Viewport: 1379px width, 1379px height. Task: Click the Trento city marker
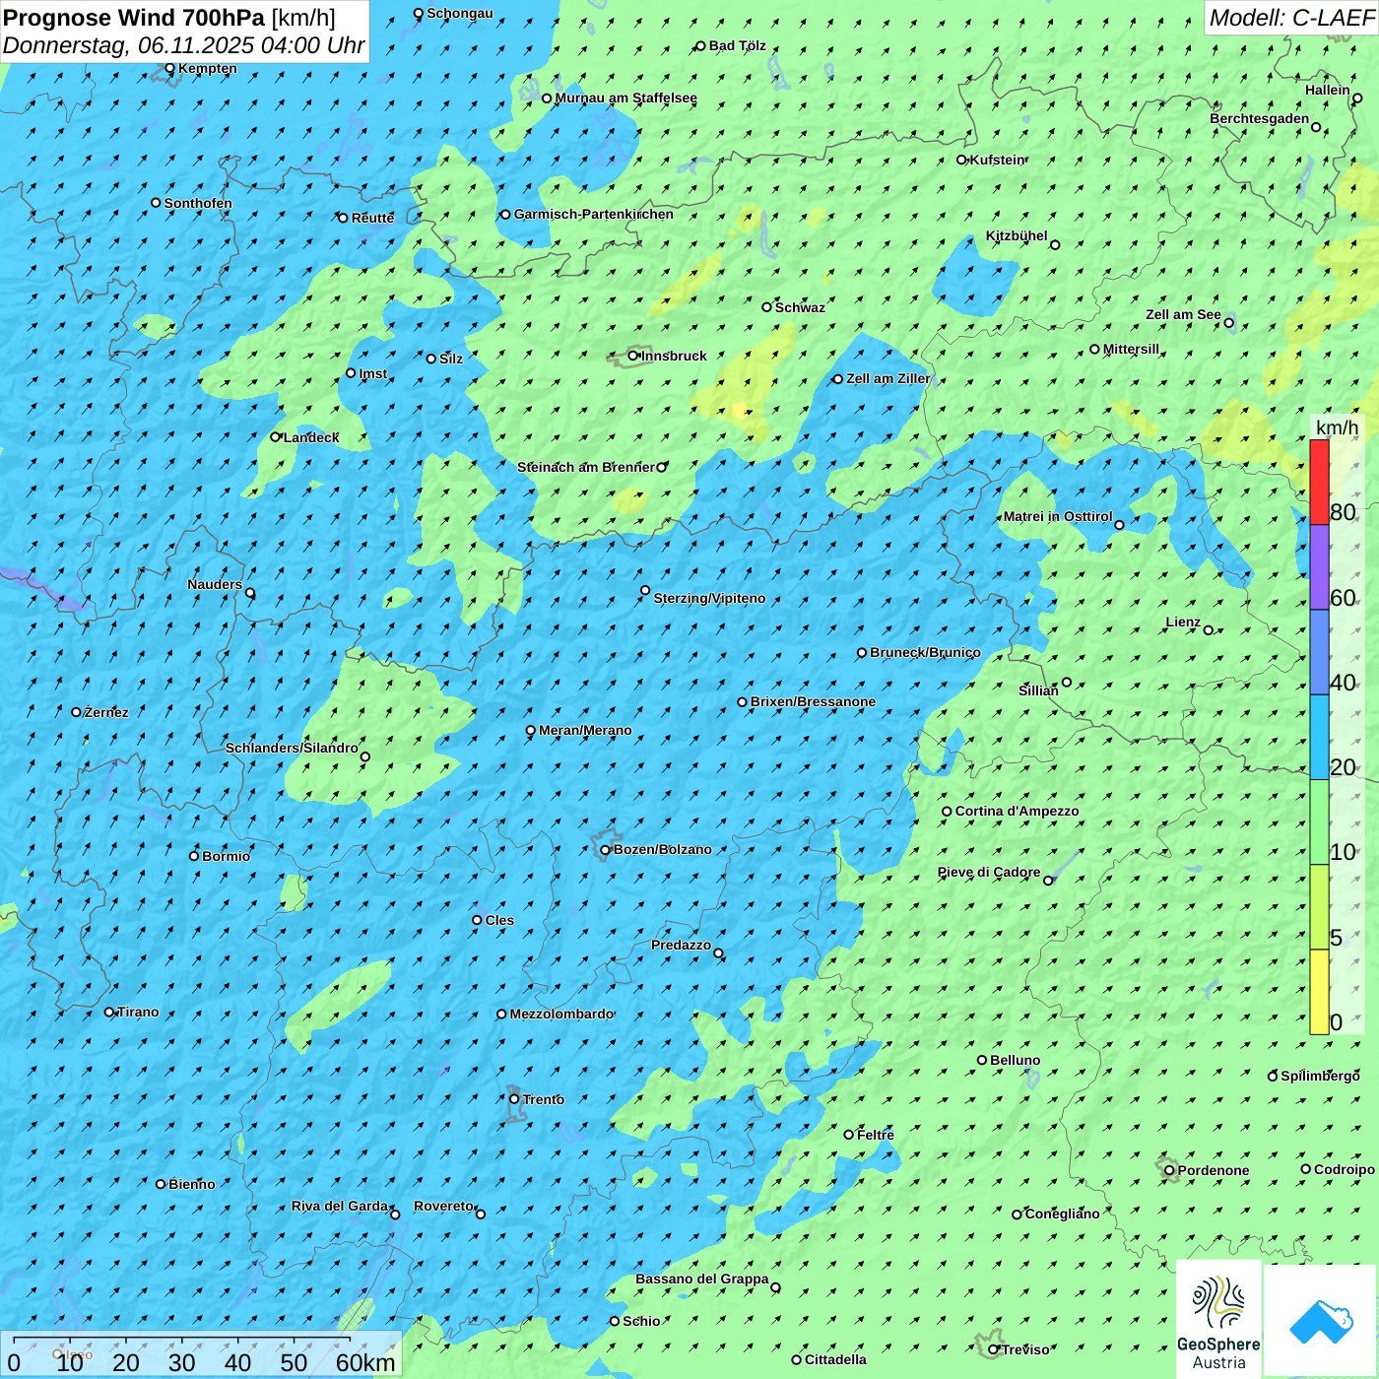(x=514, y=1099)
